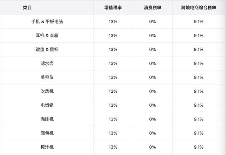Click the 跨境电商综合税率 column header

(x=198, y=7)
